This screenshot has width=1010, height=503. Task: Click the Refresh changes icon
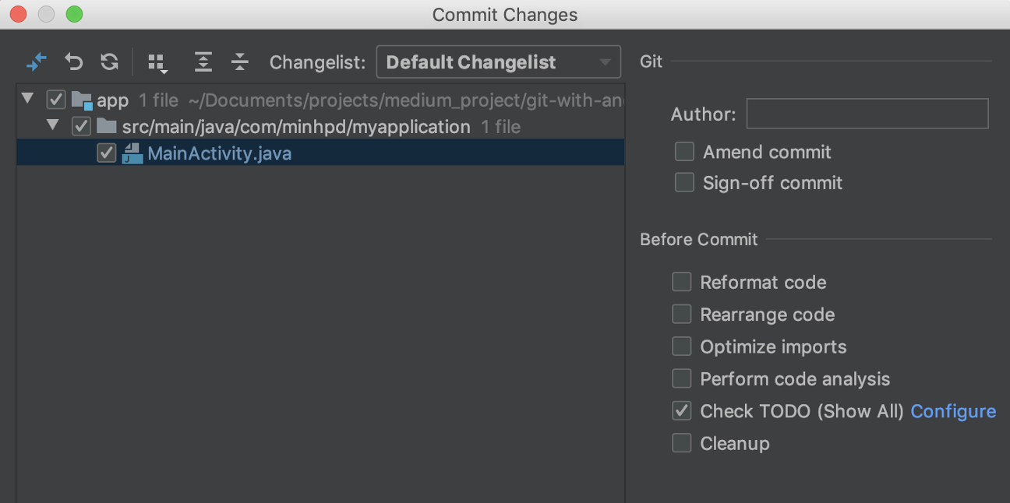click(x=109, y=62)
